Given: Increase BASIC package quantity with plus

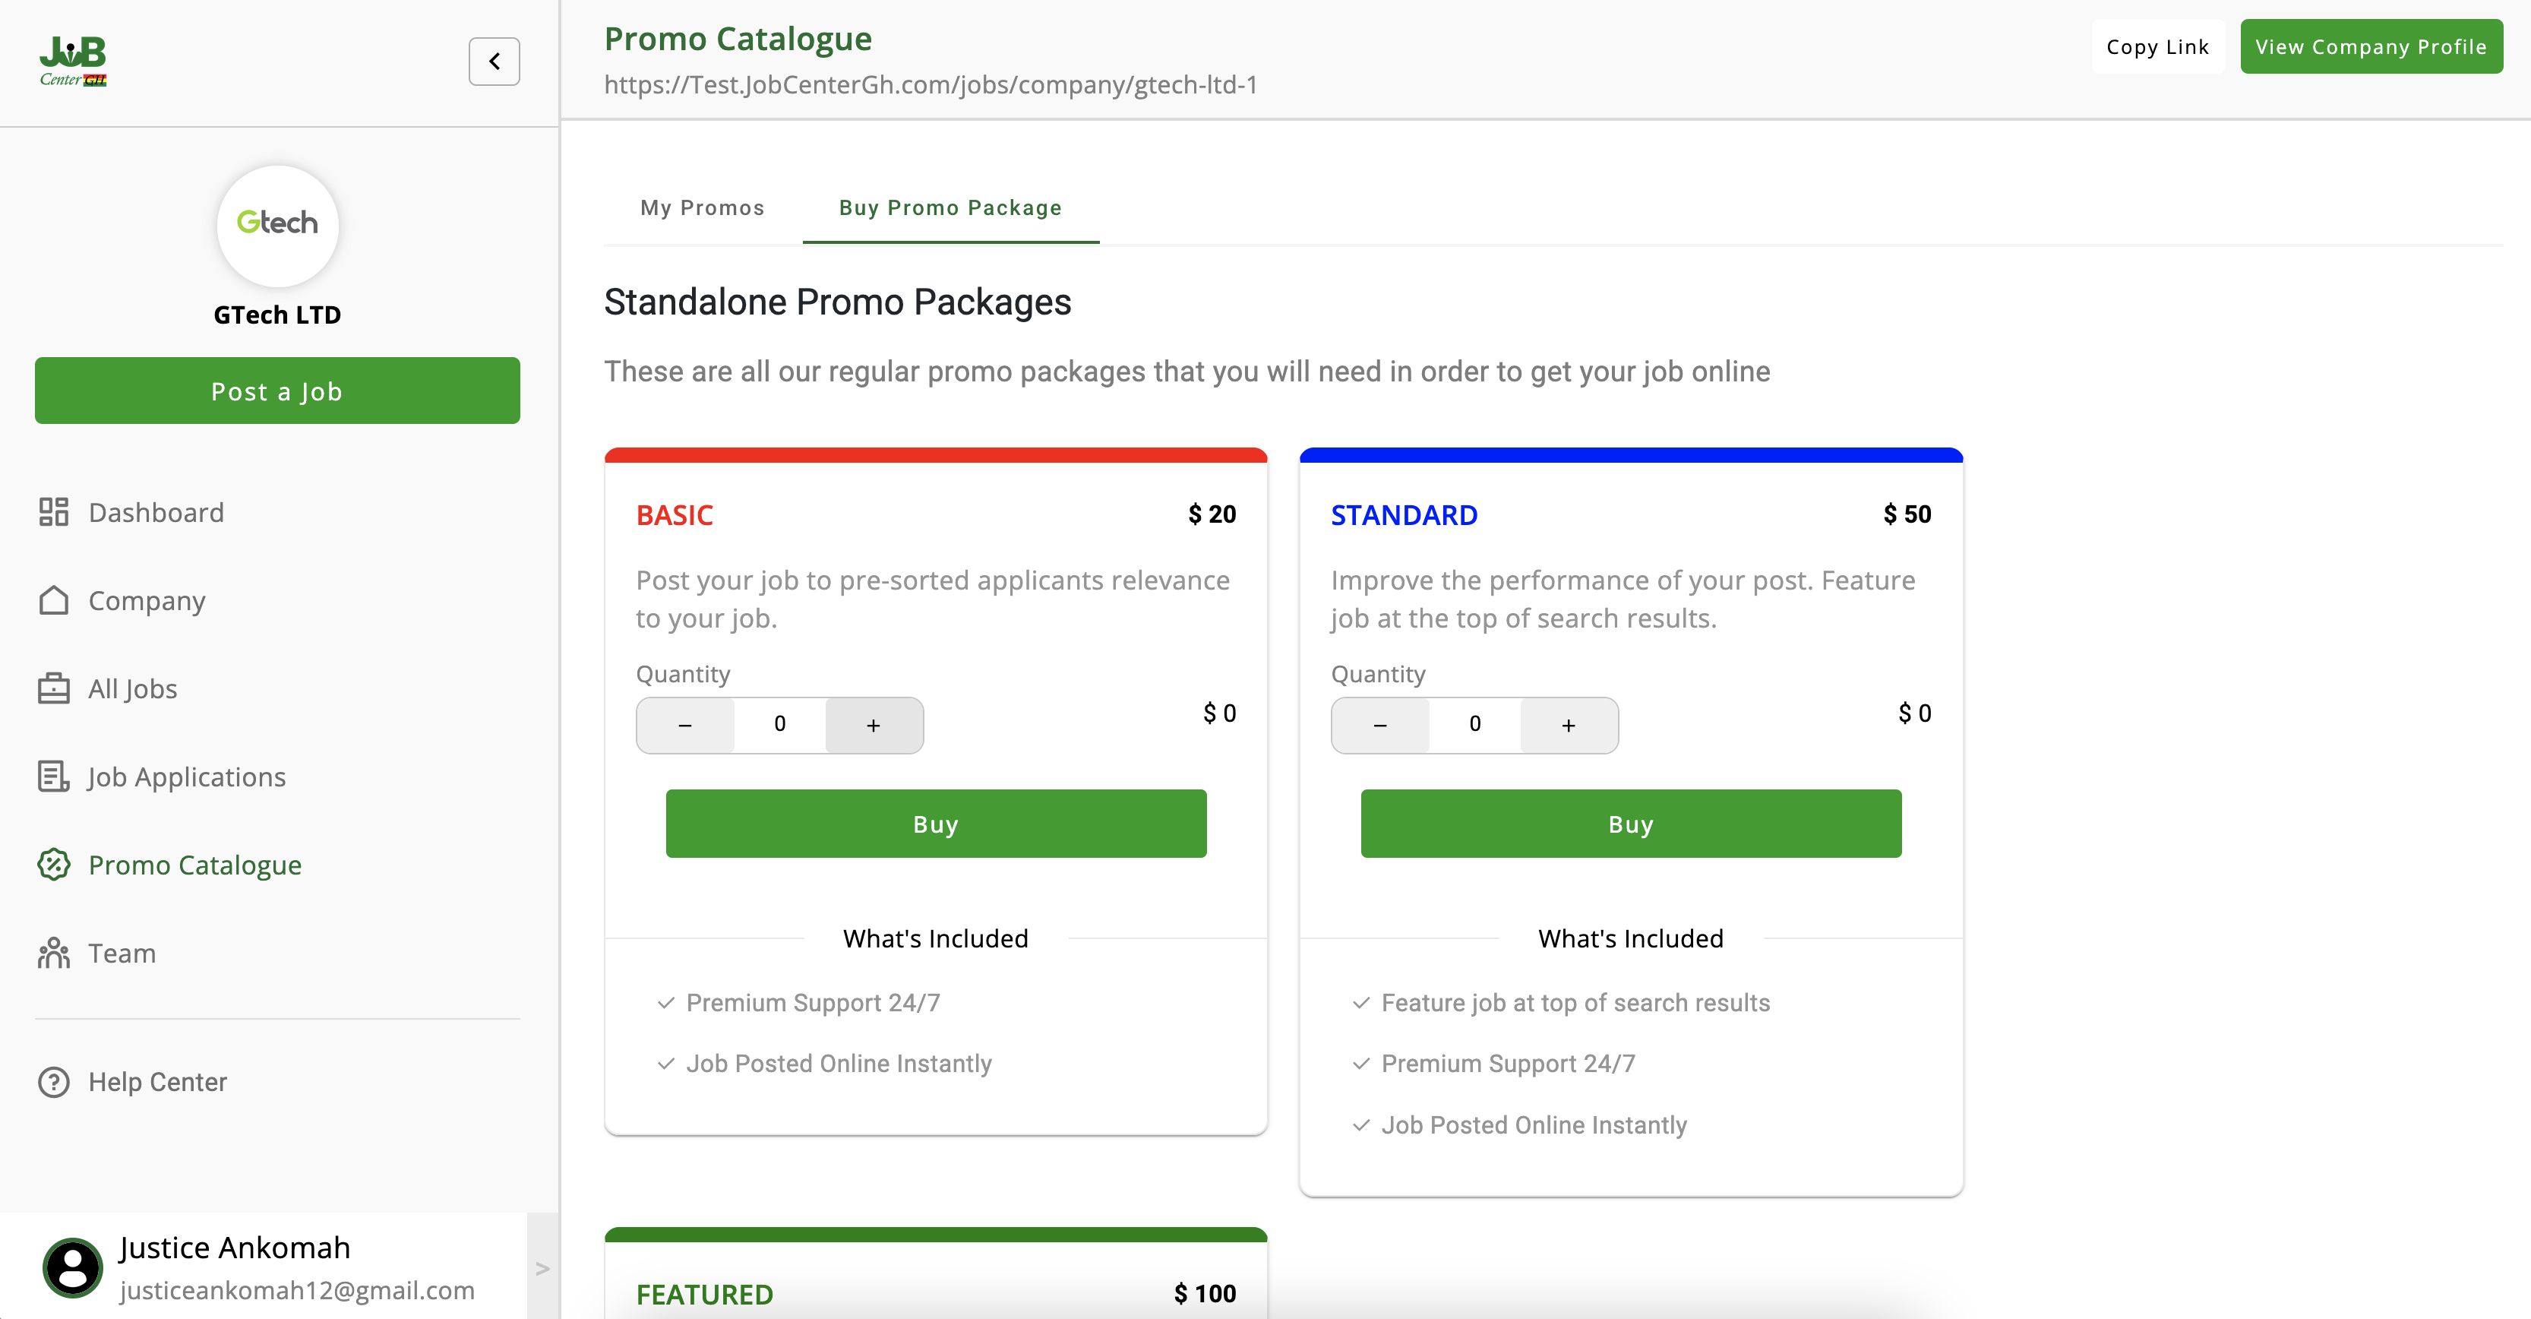Looking at the screenshot, I should 874,726.
